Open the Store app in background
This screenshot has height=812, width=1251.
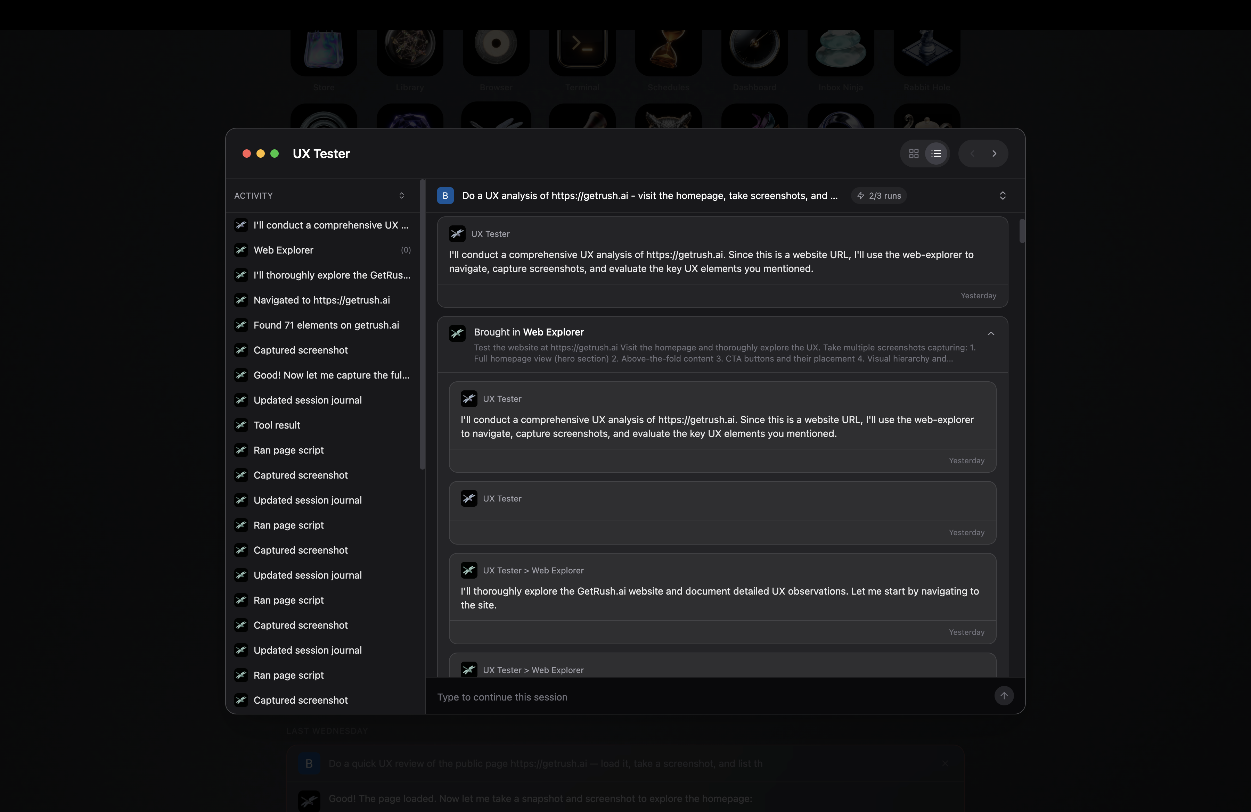tap(324, 52)
